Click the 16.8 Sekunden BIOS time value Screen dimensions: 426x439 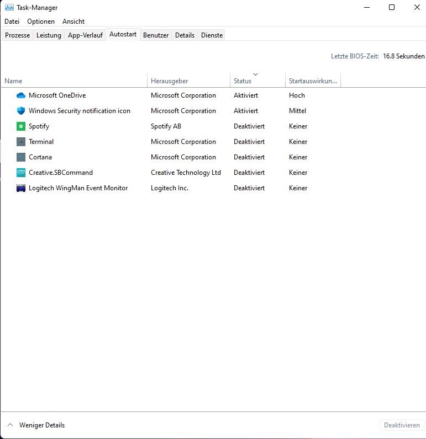(403, 56)
